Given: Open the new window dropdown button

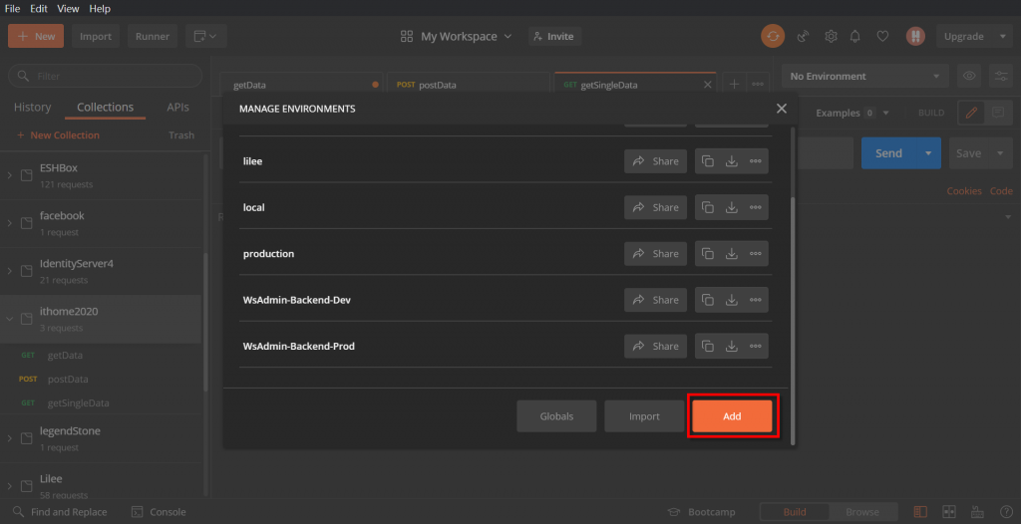Looking at the screenshot, I should click(x=205, y=37).
